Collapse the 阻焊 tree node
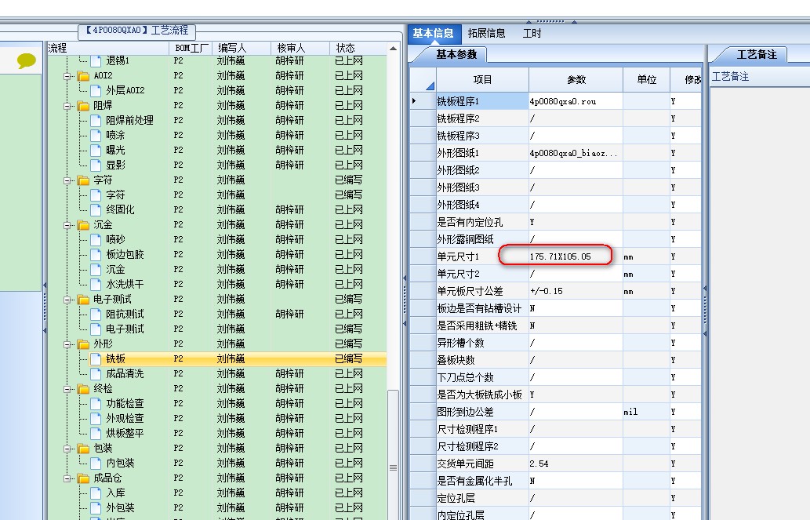 tap(67, 106)
